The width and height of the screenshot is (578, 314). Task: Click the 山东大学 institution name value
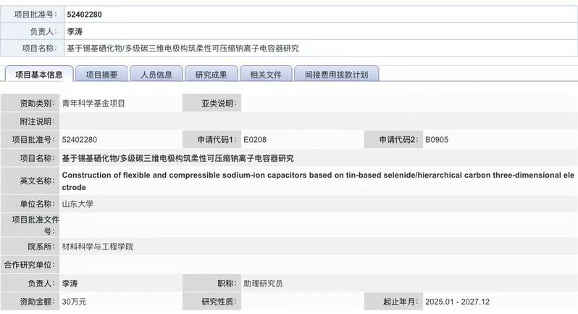coord(78,204)
